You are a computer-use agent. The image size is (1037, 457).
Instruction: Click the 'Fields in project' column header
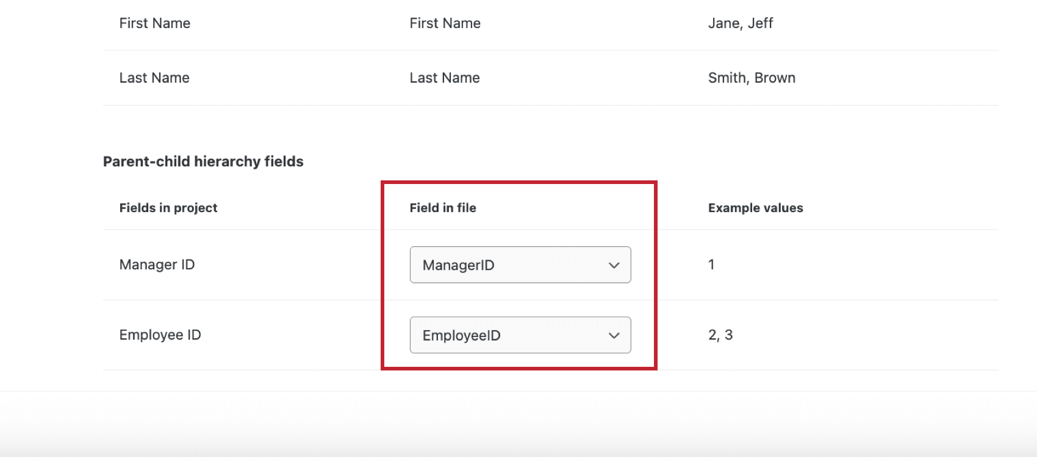pyautogui.click(x=168, y=208)
